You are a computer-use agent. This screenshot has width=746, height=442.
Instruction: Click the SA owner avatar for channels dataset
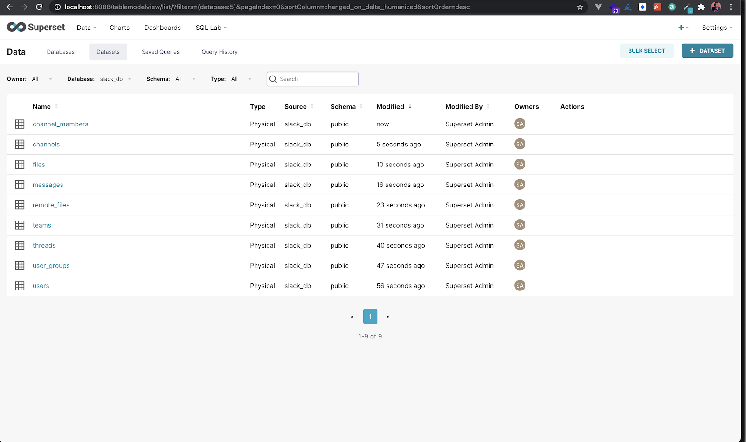pyautogui.click(x=519, y=144)
